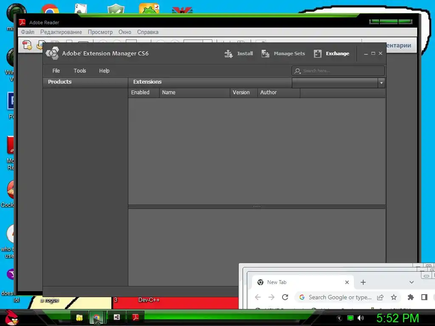This screenshot has height=326, width=435.
Task: Open a new tab with Chrome's plus button
Action: pyautogui.click(x=363, y=282)
